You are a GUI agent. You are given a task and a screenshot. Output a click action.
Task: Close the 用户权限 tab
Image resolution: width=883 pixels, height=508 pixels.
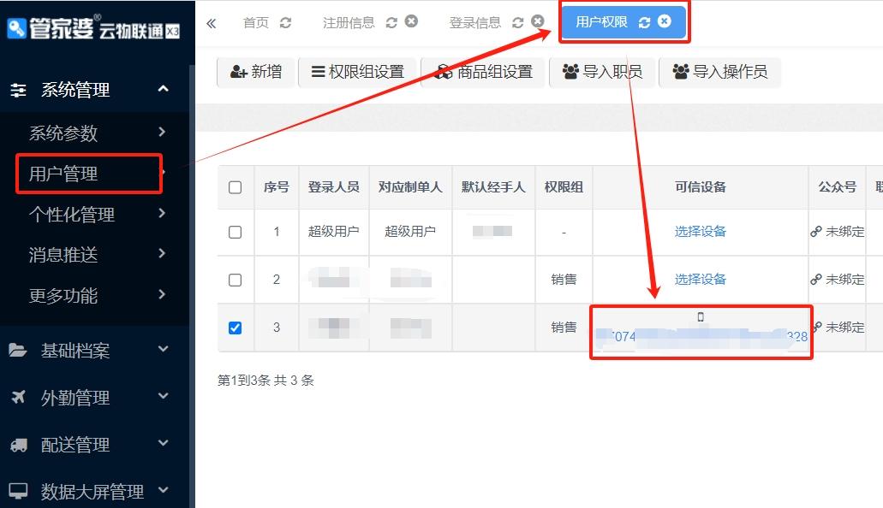pyautogui.click(x=665, y=21)
